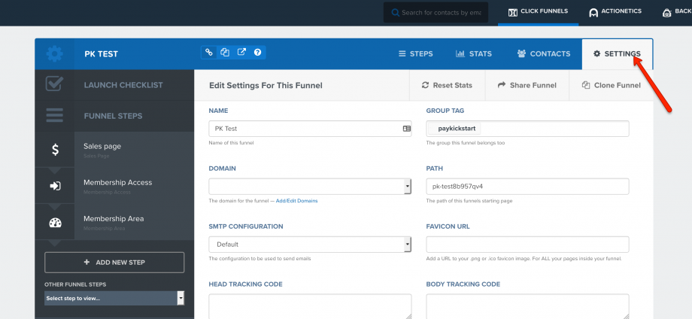This screenshot has height=319, width=692.
Task: Switch to the Stats tab
Action: point(474,54)
